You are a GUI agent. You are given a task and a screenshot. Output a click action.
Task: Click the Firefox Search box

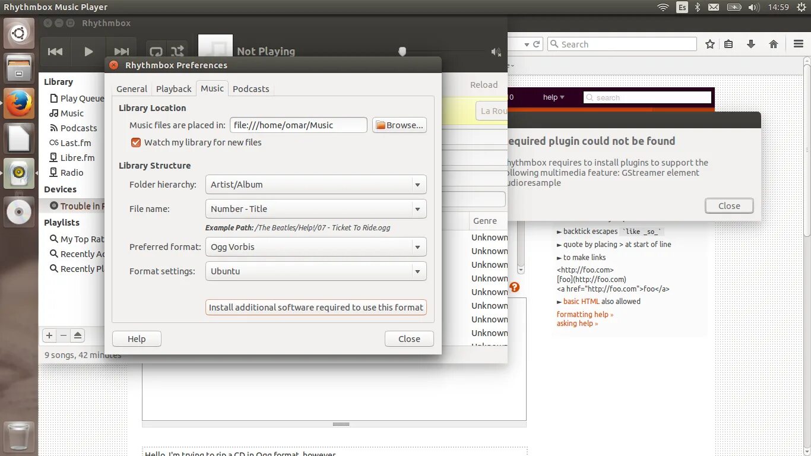622,45
